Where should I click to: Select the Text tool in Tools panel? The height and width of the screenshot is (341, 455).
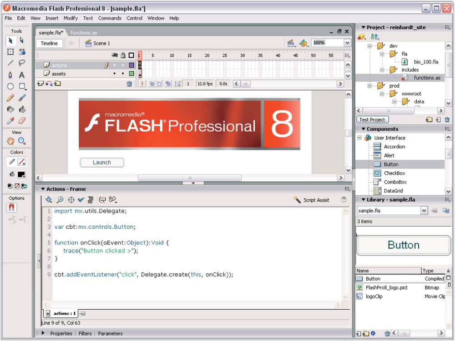pyautogui.click(x=21, y=75)
